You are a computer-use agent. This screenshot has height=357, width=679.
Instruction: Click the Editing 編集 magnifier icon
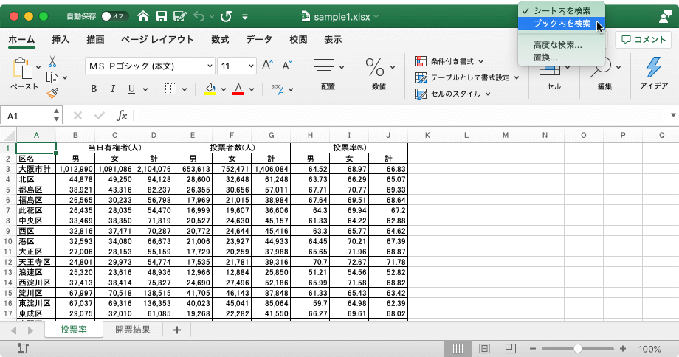(x=600, y=69)
